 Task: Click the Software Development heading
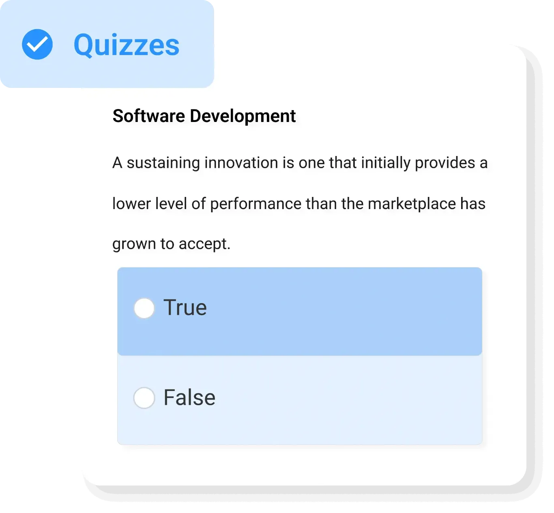point(204,116)
